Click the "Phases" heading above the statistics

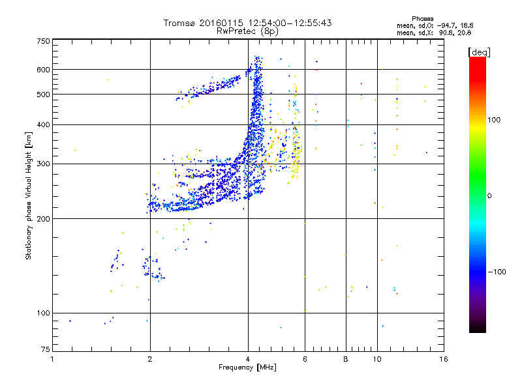coord(422,19)
